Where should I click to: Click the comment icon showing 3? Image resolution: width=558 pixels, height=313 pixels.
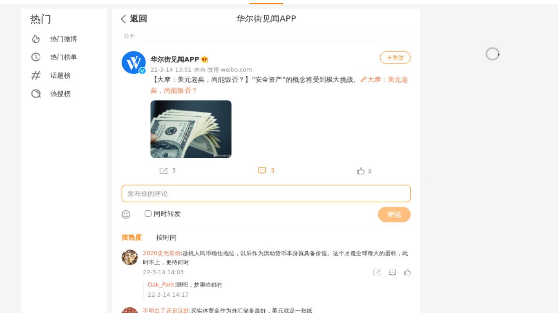pyautogui.click(x=262, y=171)
